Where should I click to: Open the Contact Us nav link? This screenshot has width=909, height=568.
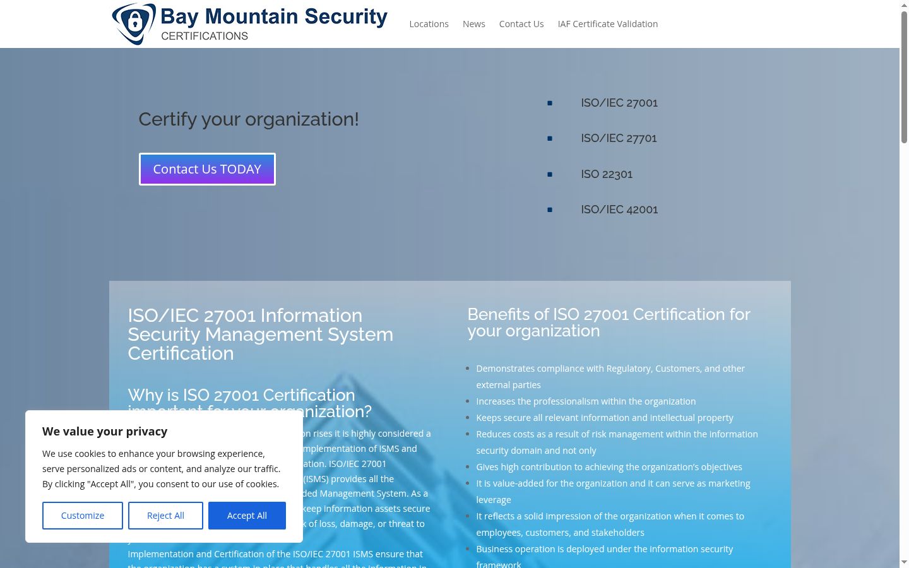521,24
